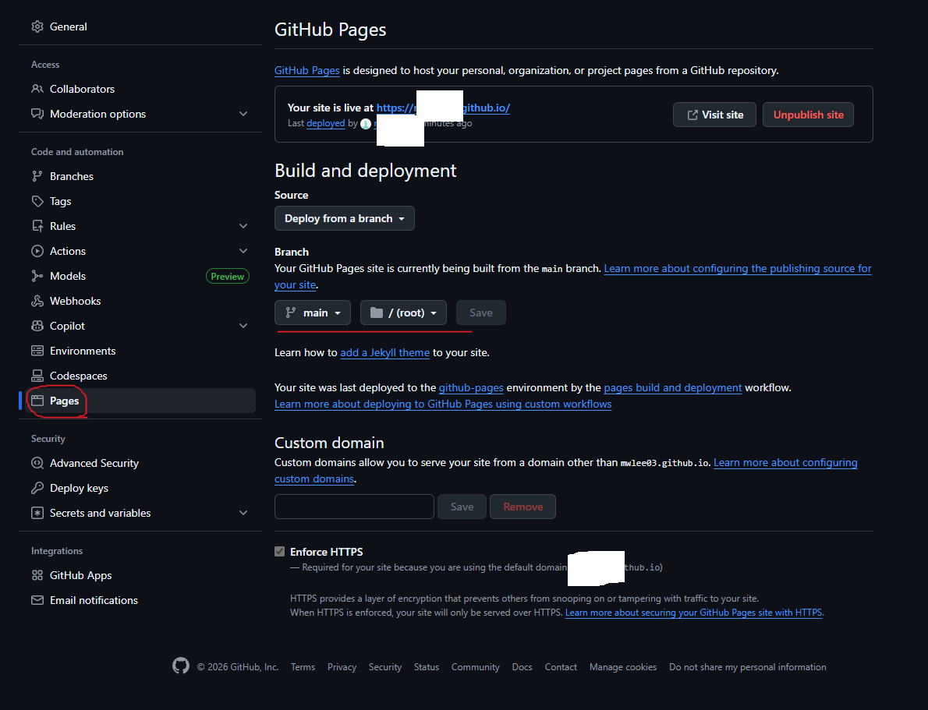Click the external link icon on Visit site
Screen dimensions: 928x710
[692, 115]
